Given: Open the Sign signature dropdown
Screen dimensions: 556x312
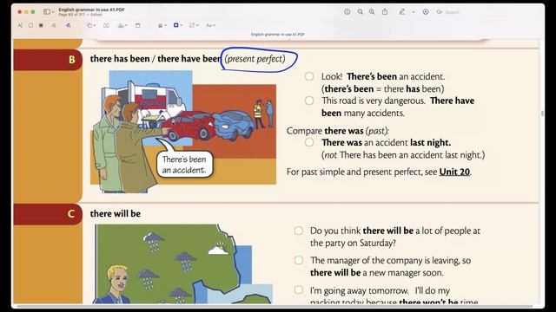Looking at the screenshot, I should tap(122, 25).
